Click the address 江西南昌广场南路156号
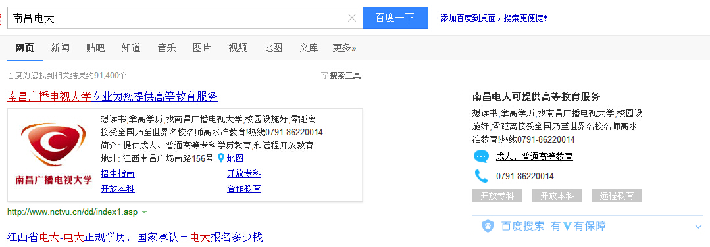 pos(168,158)
